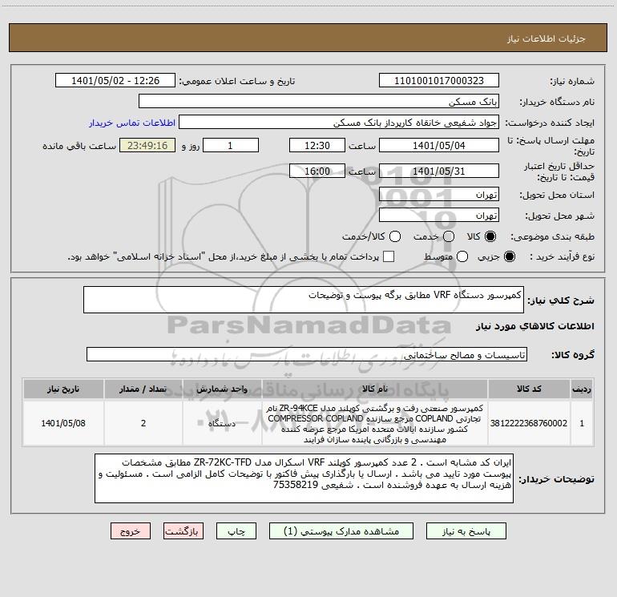Select the کالا/خدمت radio button
617x597 pixels.
[395, 236]
